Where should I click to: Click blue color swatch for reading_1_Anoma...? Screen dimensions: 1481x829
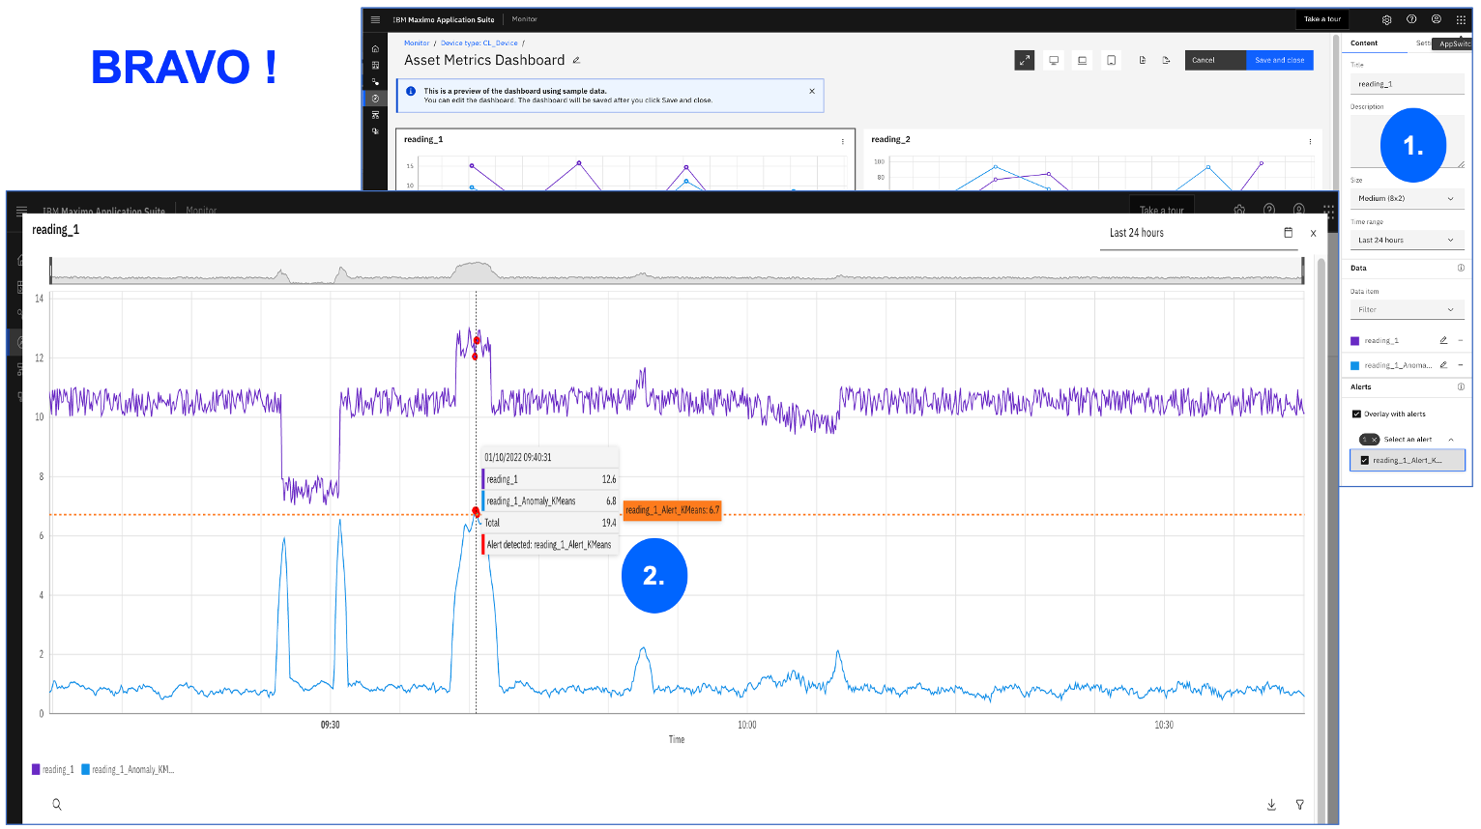pos(1355,366)
